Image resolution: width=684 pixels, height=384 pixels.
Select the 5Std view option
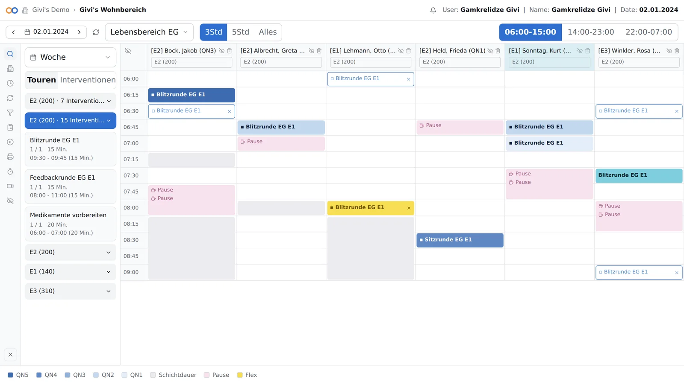pyautogui.click(x=240, y=32)
